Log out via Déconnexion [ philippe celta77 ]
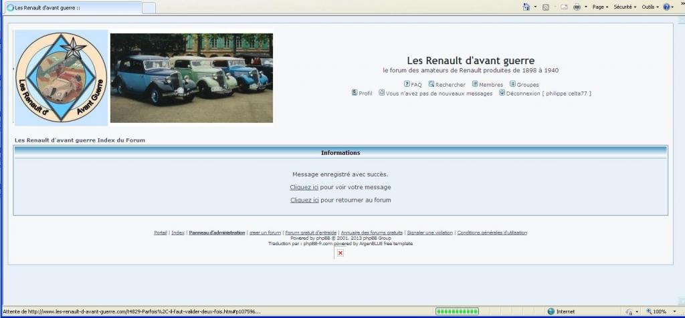 (549, 94)
